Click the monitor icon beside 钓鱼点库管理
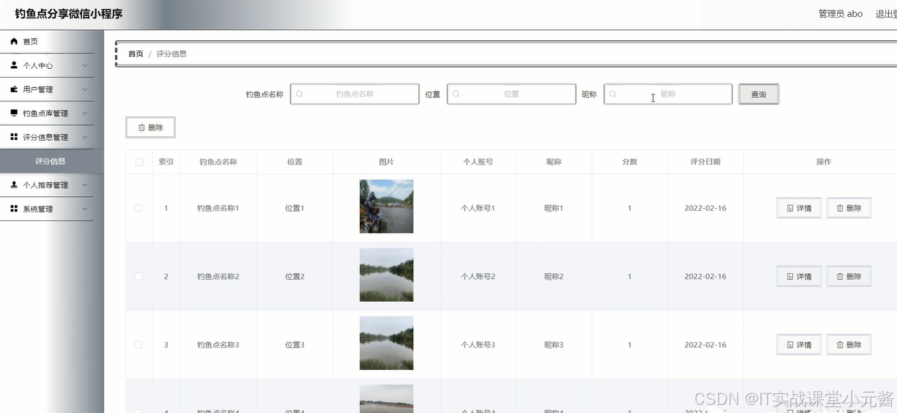897x413 pixels. 14,114
